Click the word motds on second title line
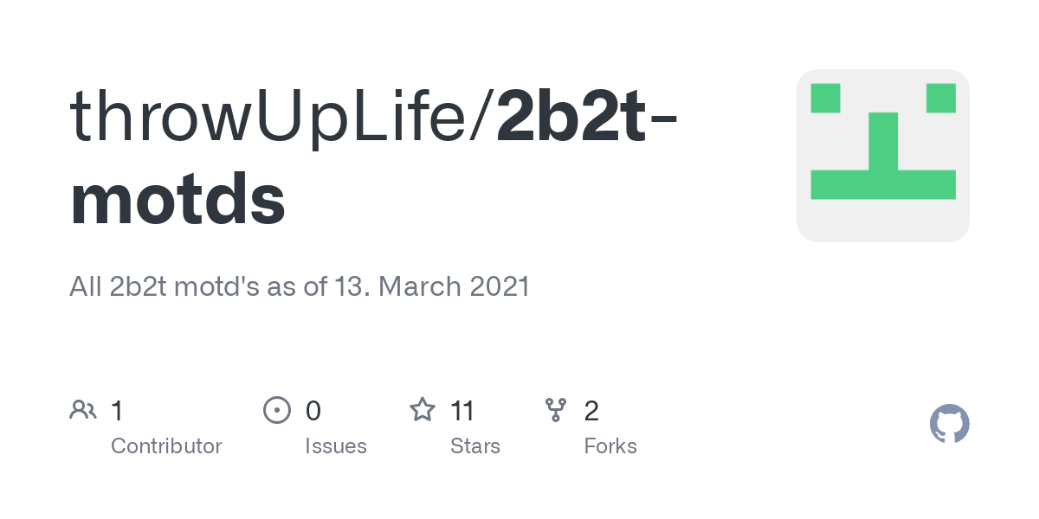This screenshot has height=519, width=1039. (177, 199)
